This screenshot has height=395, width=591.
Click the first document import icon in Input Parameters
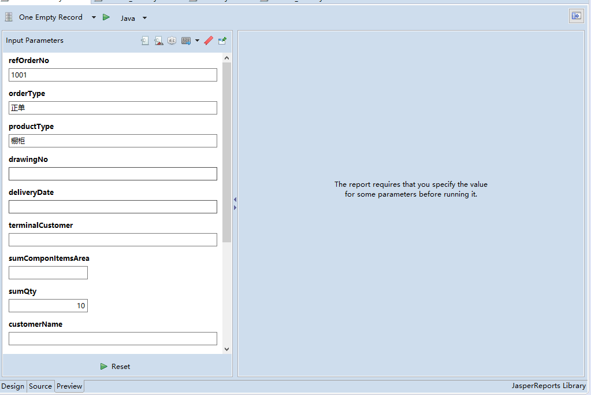tap(145, 40)
